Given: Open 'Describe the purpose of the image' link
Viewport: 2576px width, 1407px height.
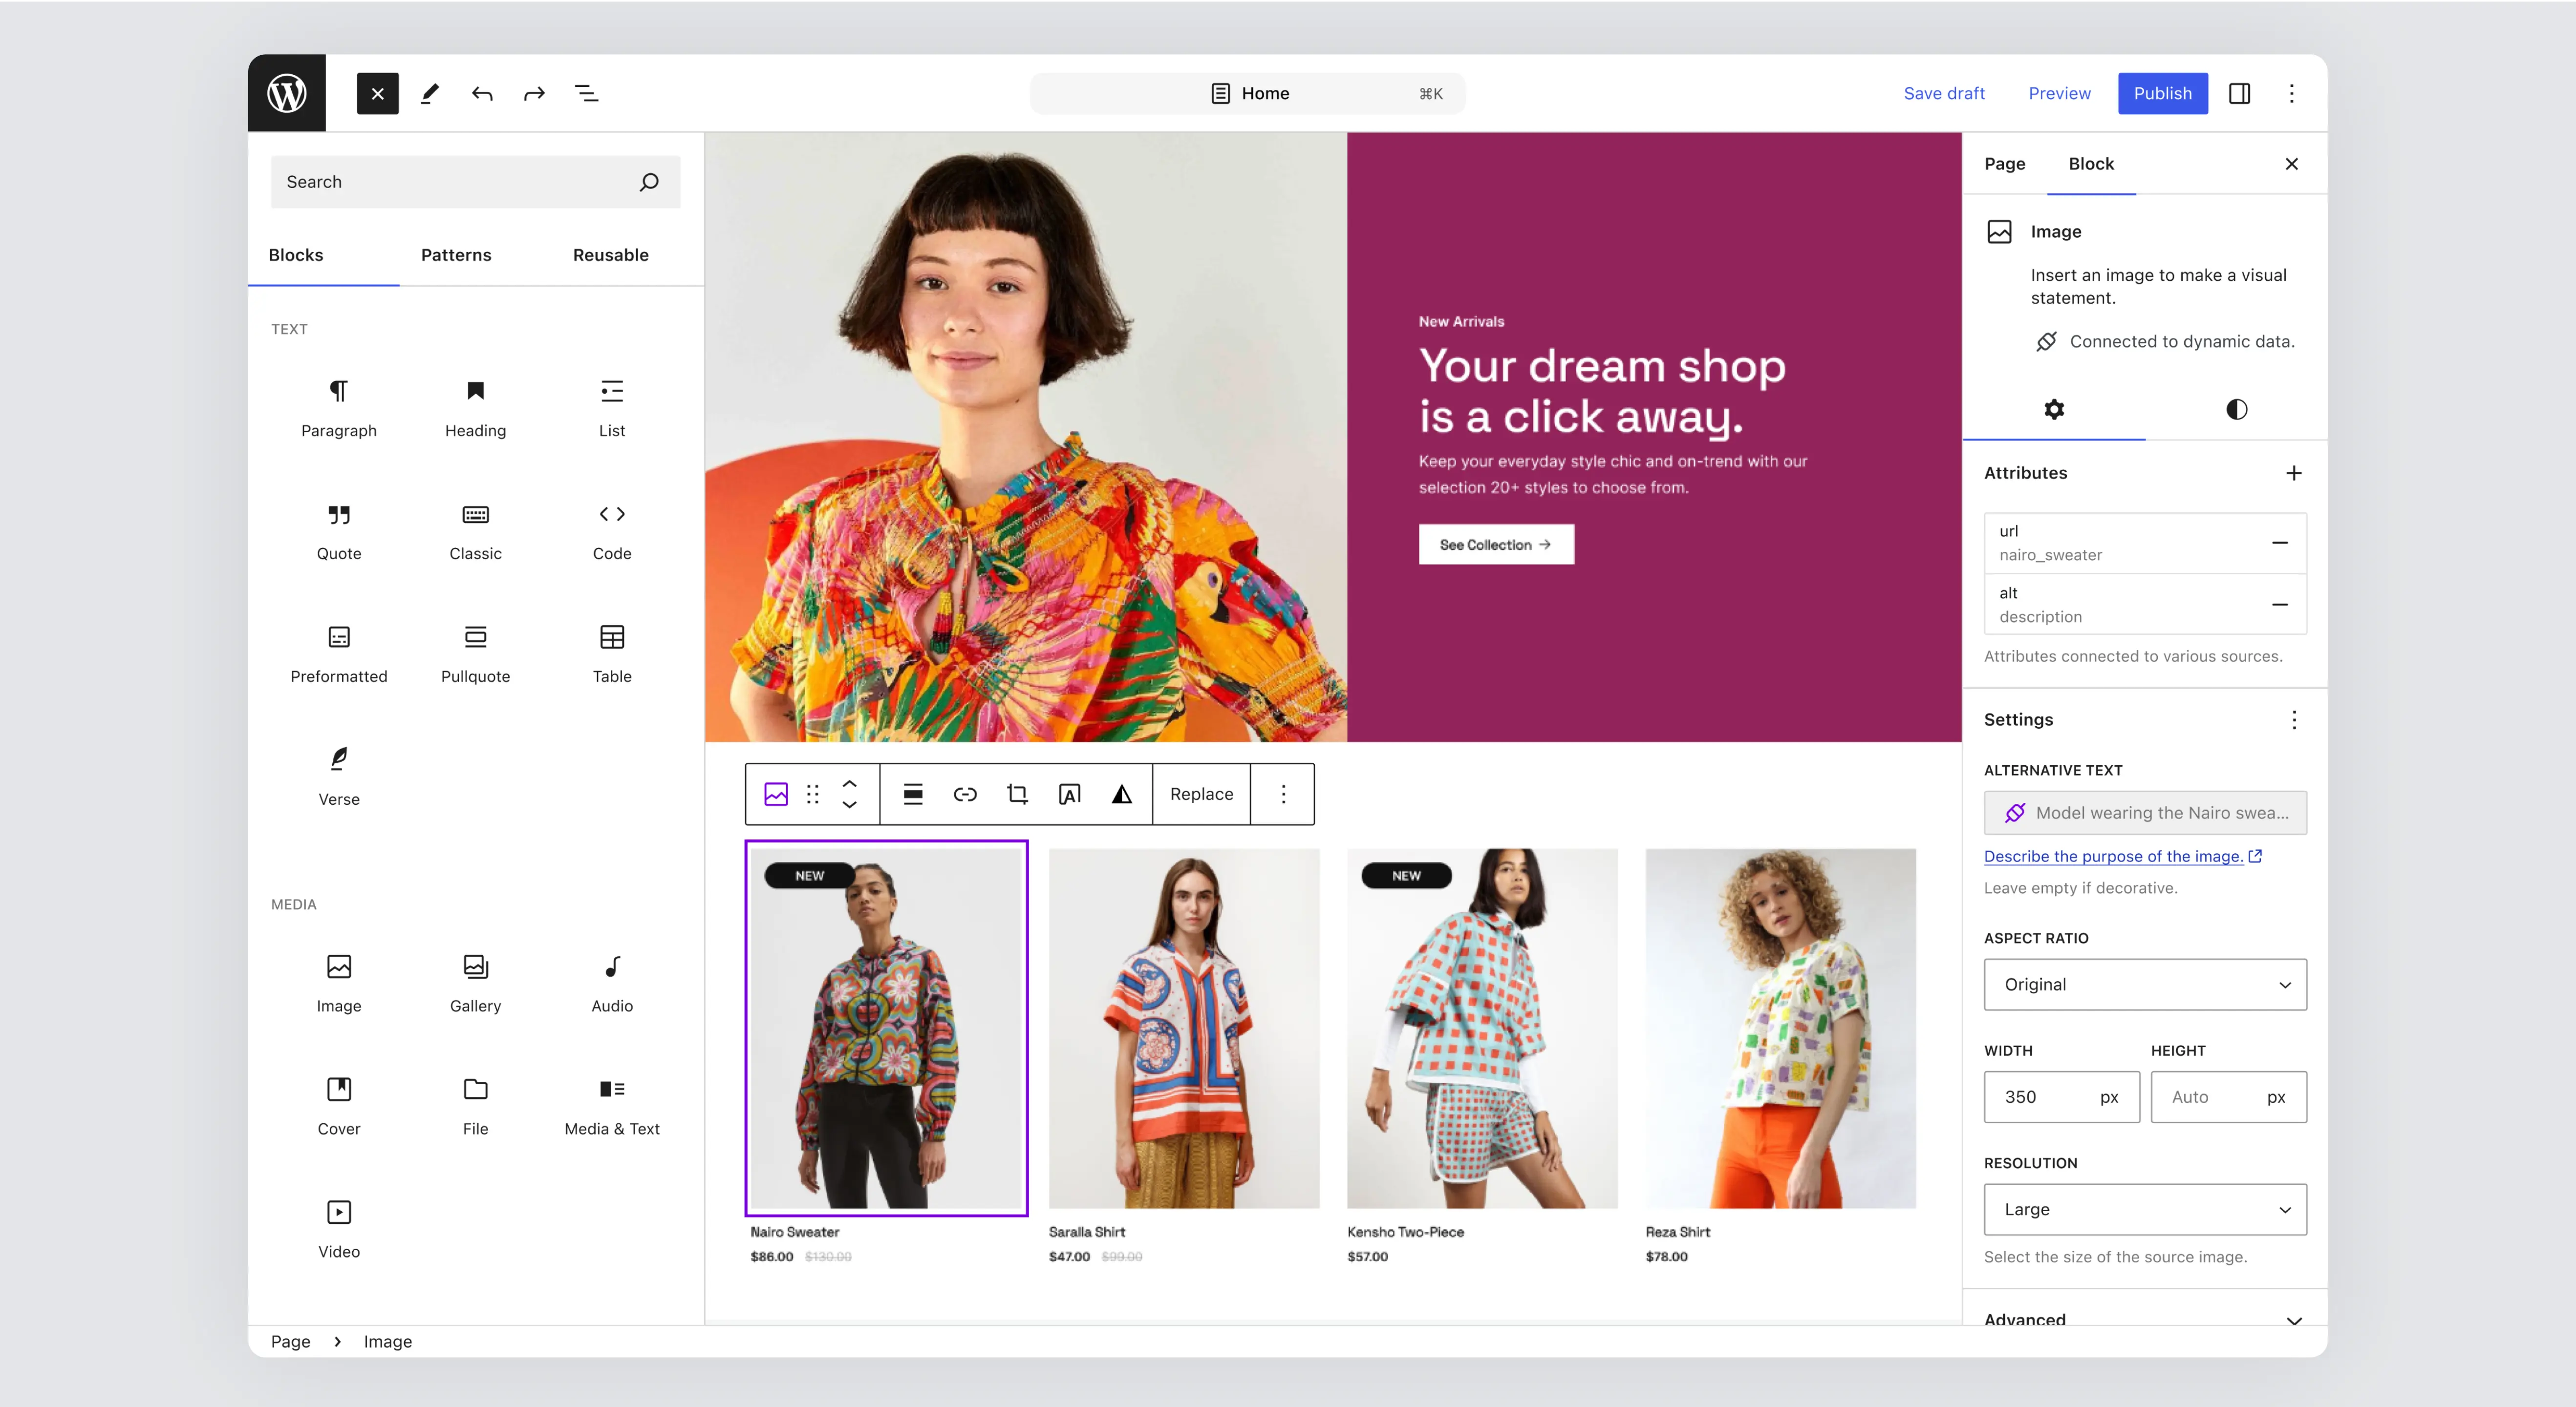Looking at the screenshot, I should click(2113, 857).
